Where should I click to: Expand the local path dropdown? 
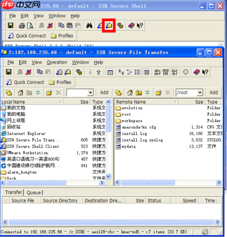tap(90, 92)
